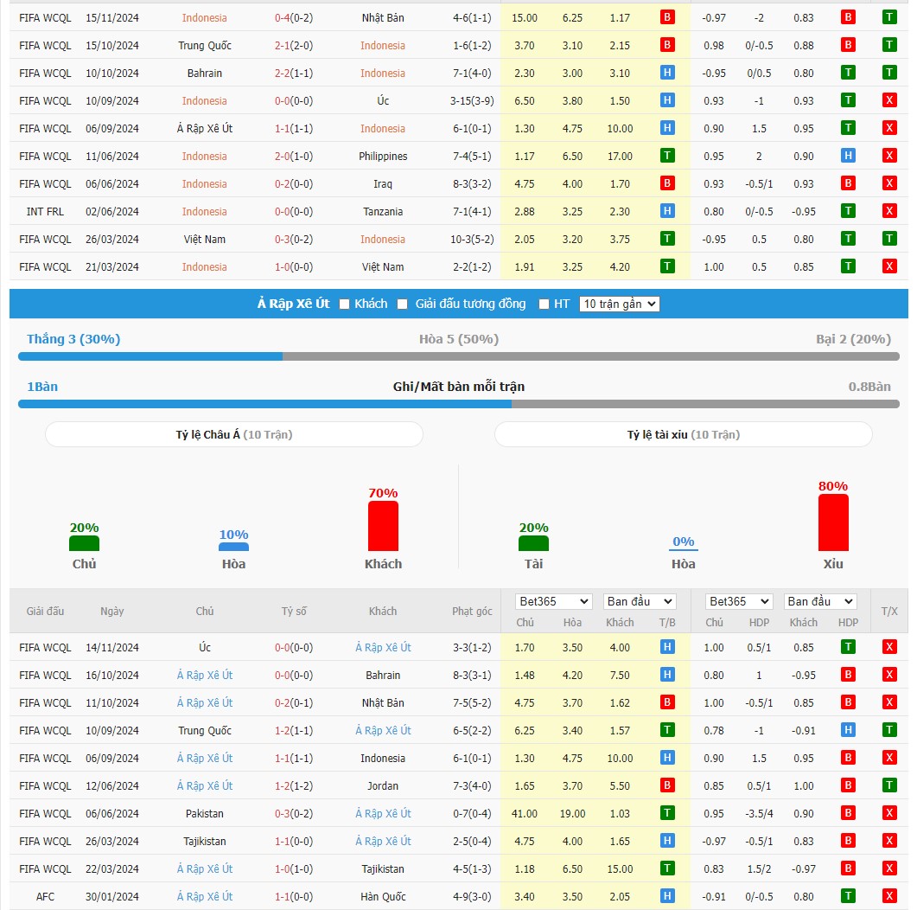Image resolution: width=917 pixels, height=910 pixels.
Task: Open Indonesia link in Trung Quốc 15/10/2024 row
Action: click(383, 46)
